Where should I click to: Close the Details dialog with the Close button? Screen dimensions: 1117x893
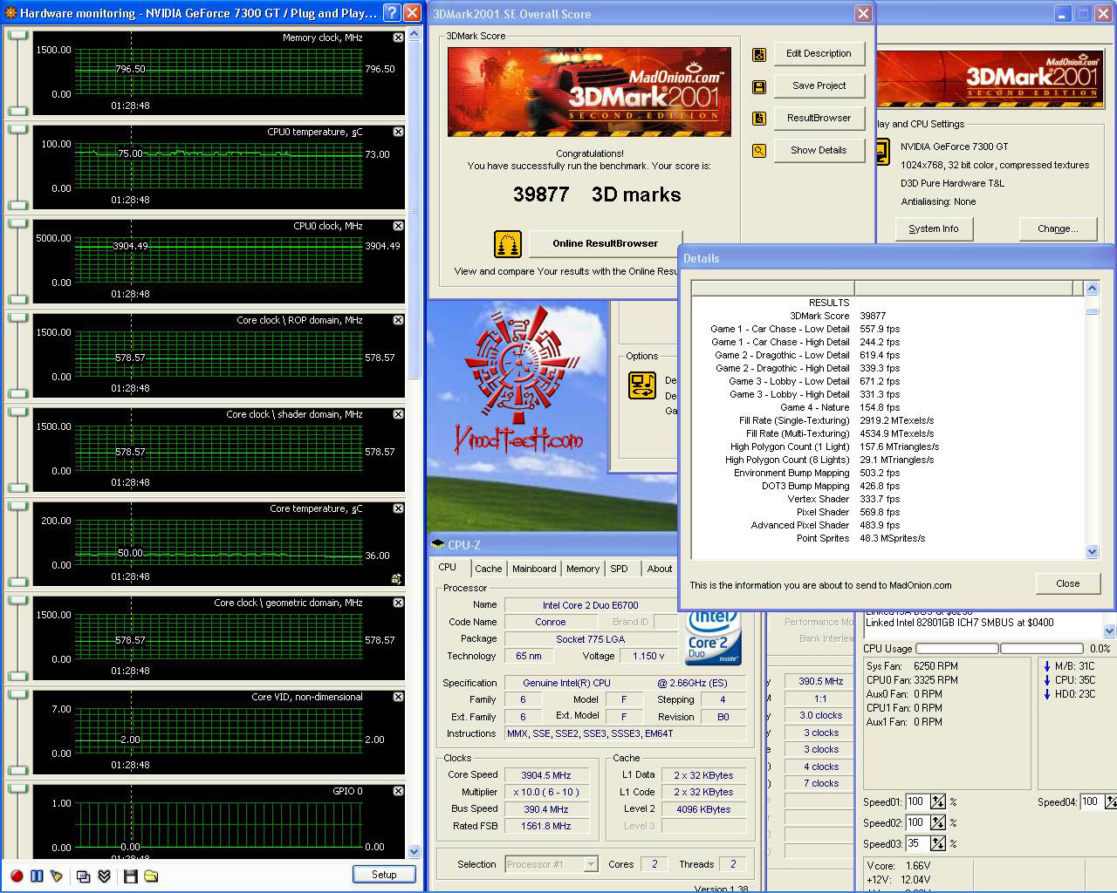1068,584
